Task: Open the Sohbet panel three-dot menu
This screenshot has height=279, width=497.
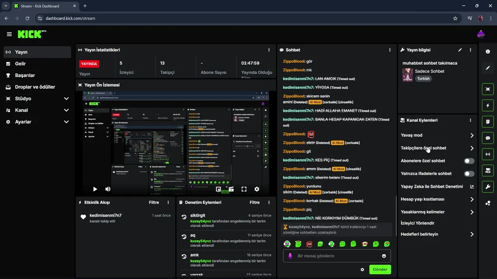Action: [x=390, y=50]
